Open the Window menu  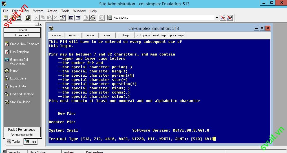coord(80,11)
